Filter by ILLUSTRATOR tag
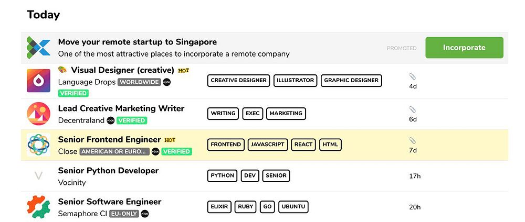Screen dimensions: 525x222 tap(295, 81)
